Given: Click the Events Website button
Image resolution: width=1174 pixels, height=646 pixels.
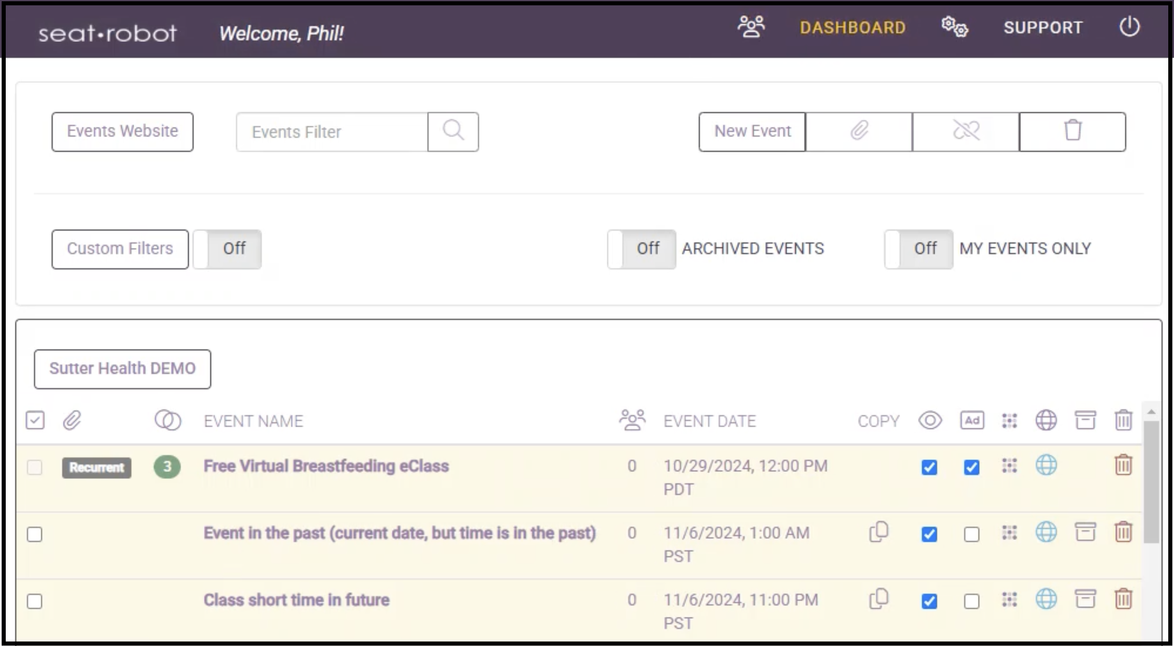Looking at the screenshot, I should 123,132.
